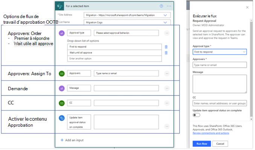The image size is (255, 150).
Task: Click Owner: MOD Administrator text
Action: [208, 25]
